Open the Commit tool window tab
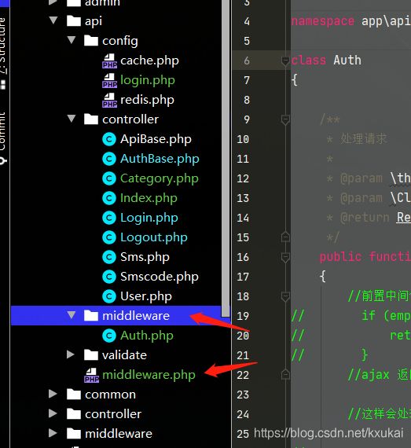Screen dimensions: 411x448 tap(2, 138)
